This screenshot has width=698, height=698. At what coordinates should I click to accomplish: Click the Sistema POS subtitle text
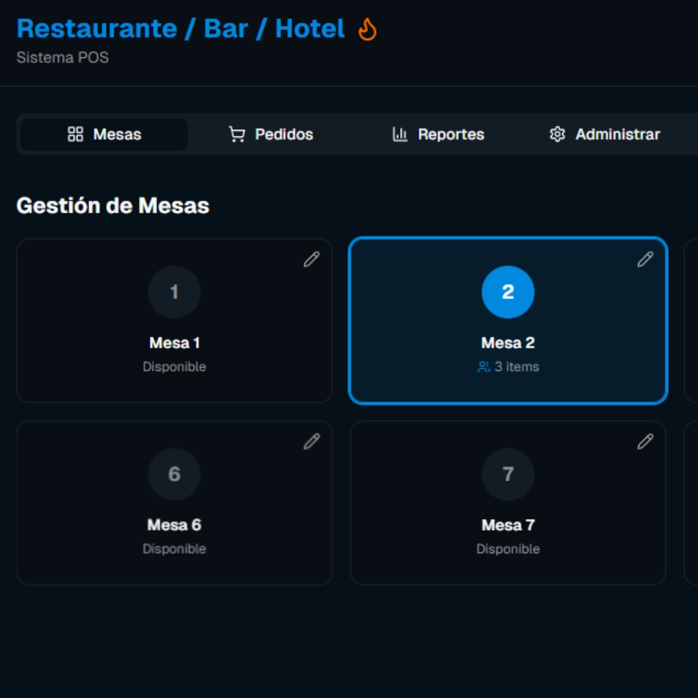[63, 58]
